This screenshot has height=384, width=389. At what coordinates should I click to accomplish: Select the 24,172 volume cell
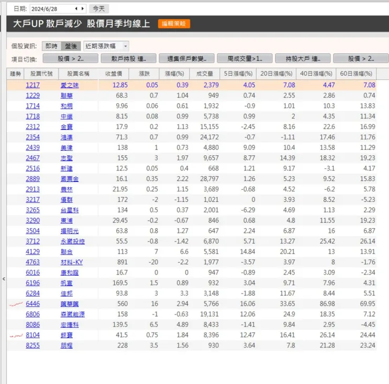coord(209,137)
